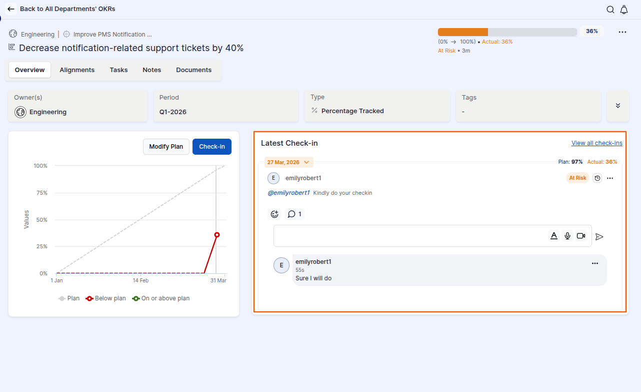
Task: Open Improve PMS Notification objective link
Action: tap(112, 35)
